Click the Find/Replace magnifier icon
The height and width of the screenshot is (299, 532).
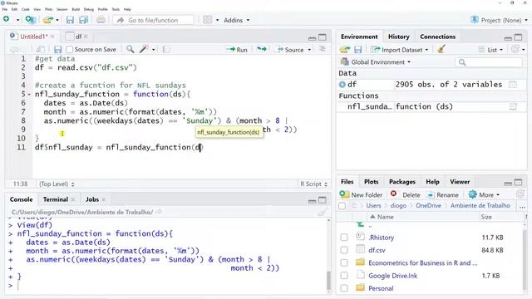click(130, 50)
